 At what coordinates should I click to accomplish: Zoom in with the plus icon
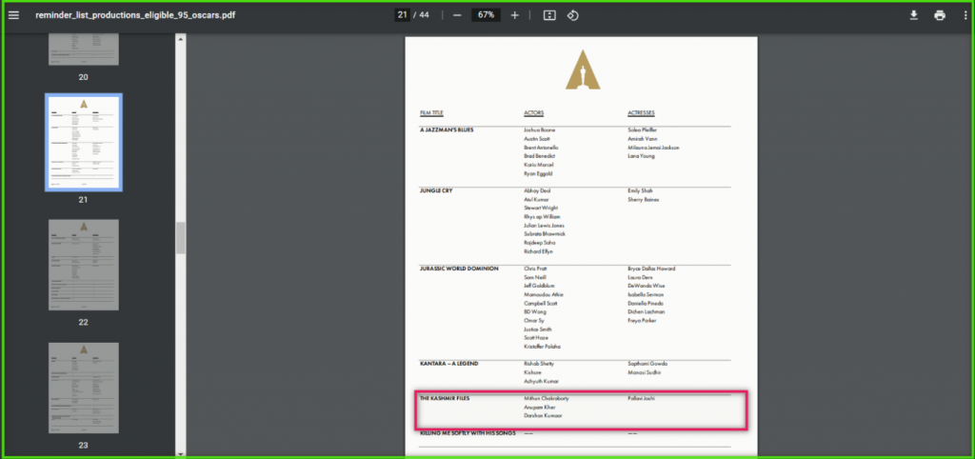click(x=514, y=15)
